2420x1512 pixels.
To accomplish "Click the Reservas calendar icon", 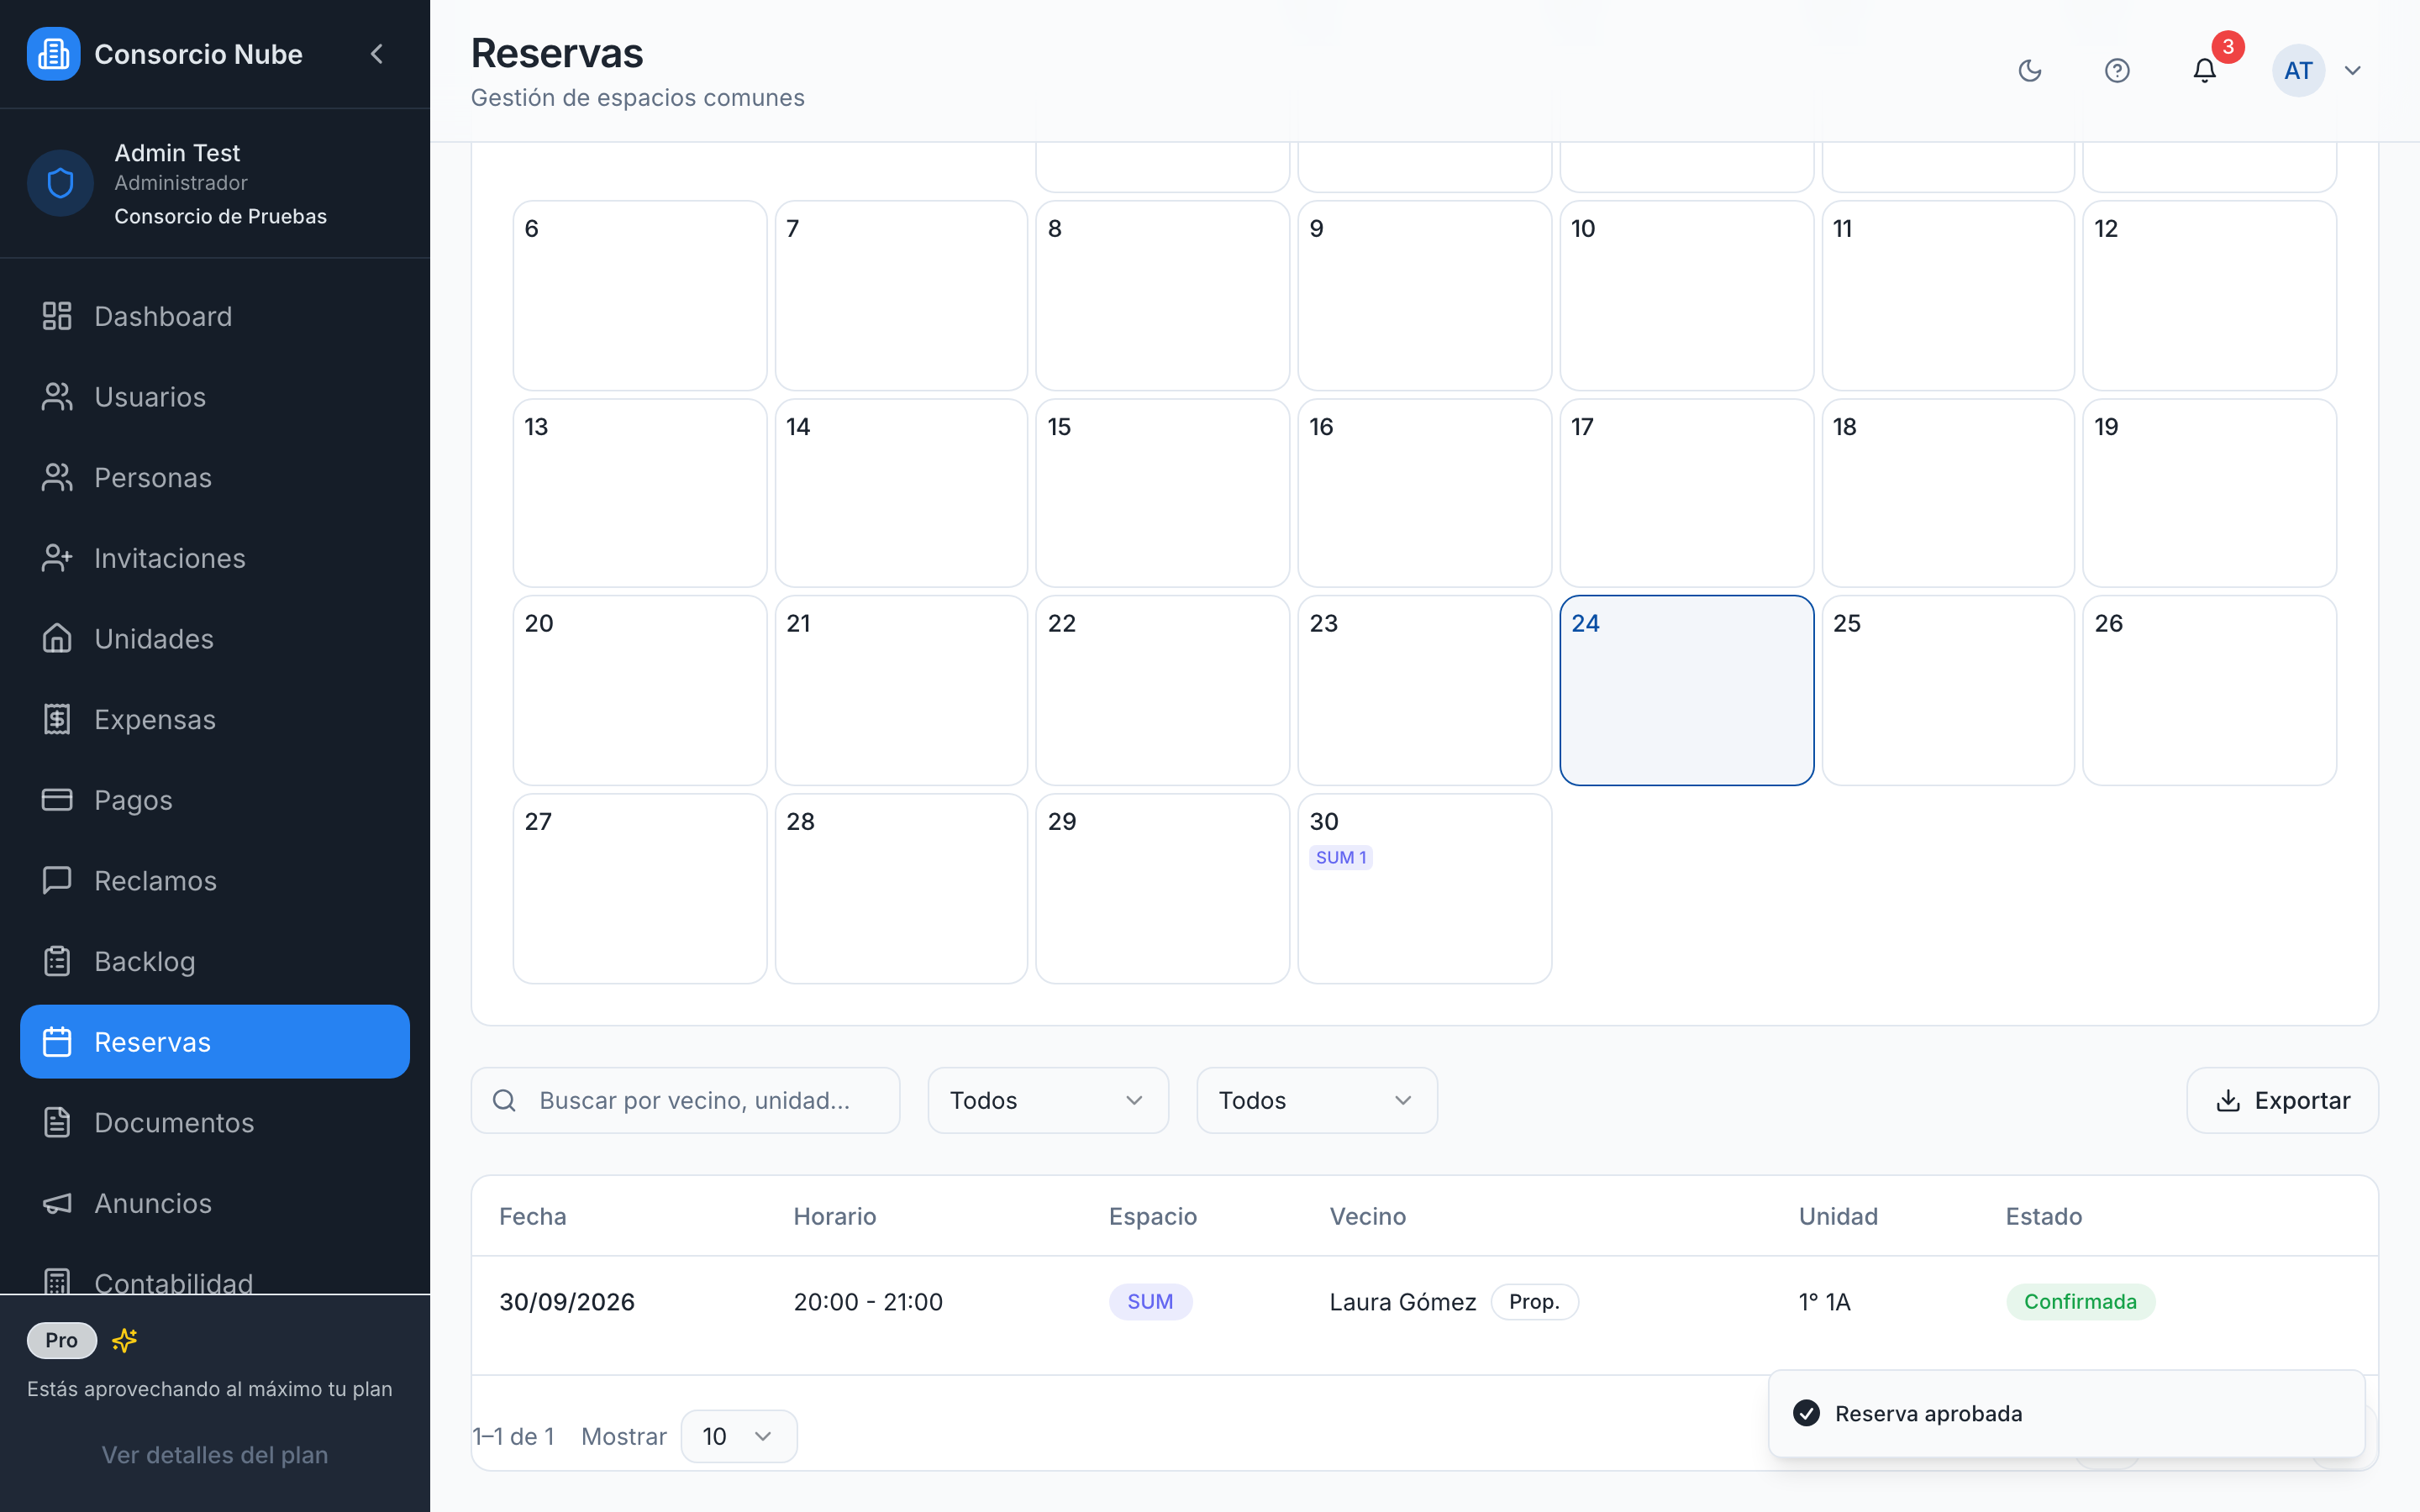I will 57,1042.
